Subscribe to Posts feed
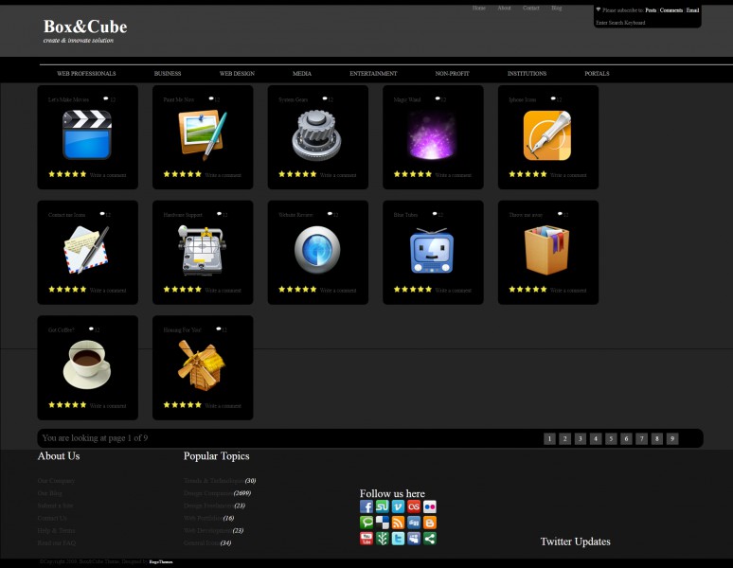 (651, 9)
